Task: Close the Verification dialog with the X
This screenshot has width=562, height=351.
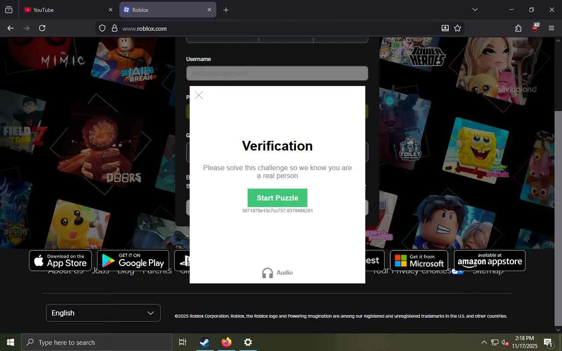Action: tap(199, 95)
